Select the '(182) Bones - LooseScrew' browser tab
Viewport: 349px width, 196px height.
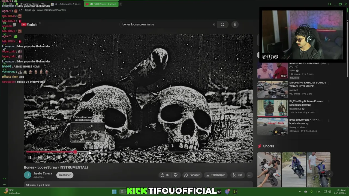click(x=101, y=4)
